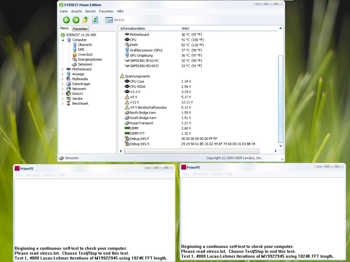The width and height of the screenshot is (350, 262).
Task: Click the vertical scrollbar down arrow
Action: point(280,146)
